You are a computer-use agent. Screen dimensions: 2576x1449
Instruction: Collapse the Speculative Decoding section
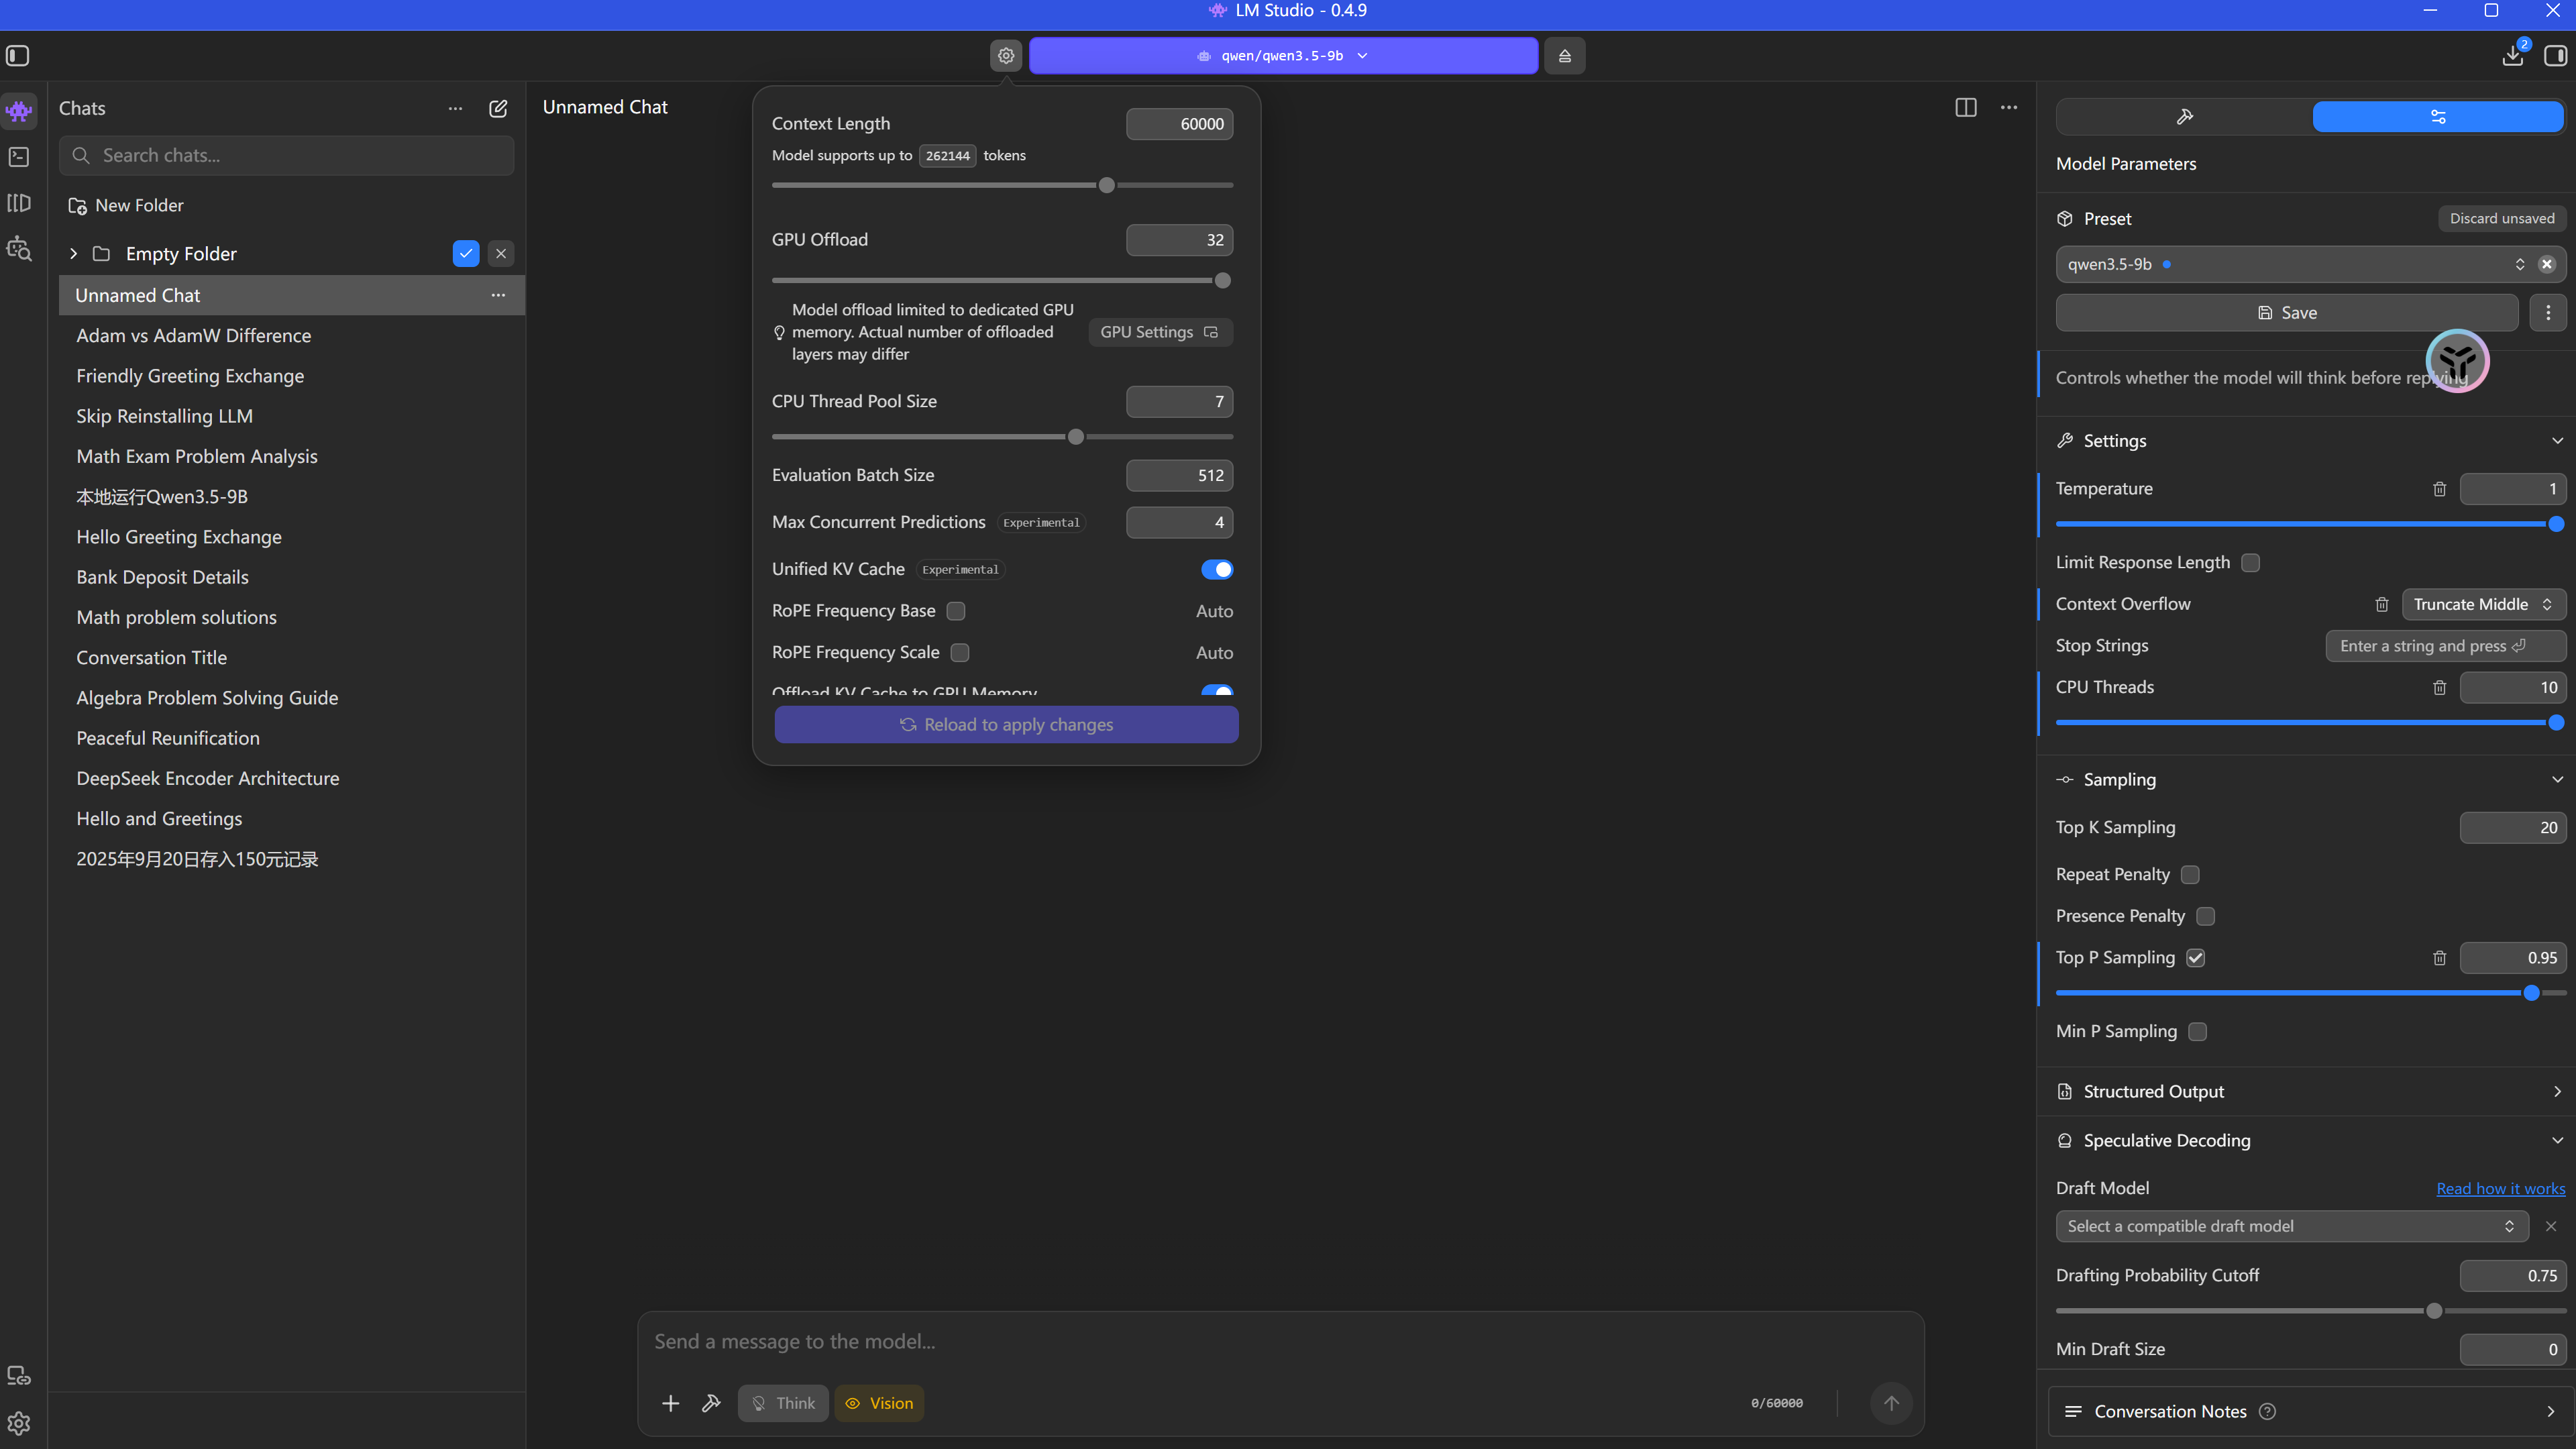click(2557, 1141)
